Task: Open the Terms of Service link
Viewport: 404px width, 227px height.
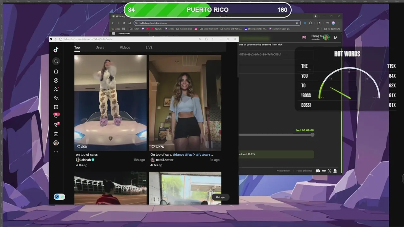Action: click(x=304, y=171)
